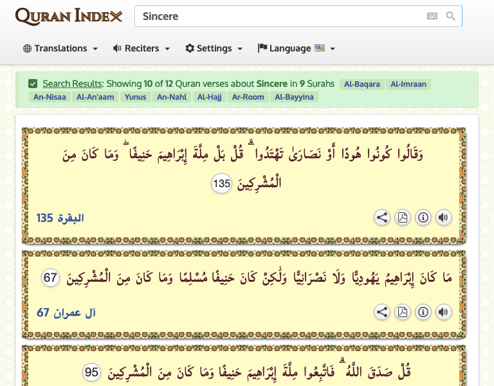Click verse number badge 67
This screenshot has height=386, width=494.
[50, 278]
